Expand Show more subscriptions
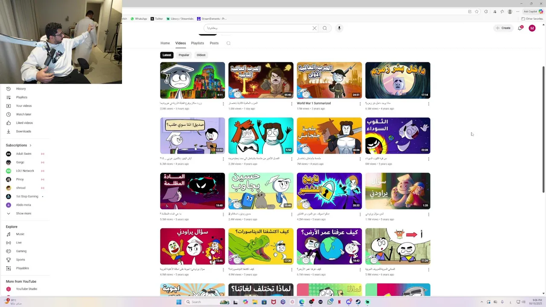 tap(23, 213)
